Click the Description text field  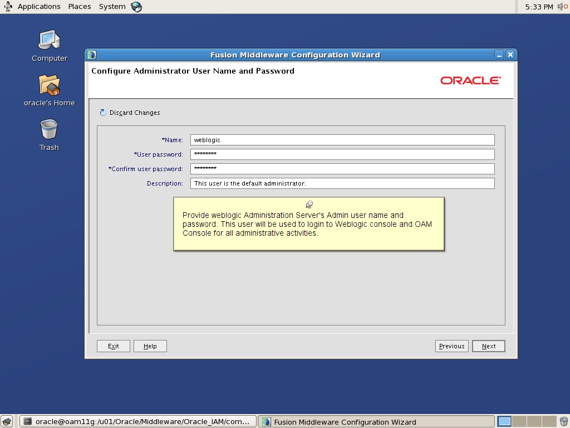(341, 183)
